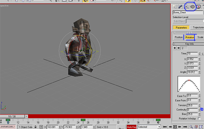The width and height of the screenshot is (204, 129).
Task: Click the Z rotation field -0.831
Action: tap(192, 68)
